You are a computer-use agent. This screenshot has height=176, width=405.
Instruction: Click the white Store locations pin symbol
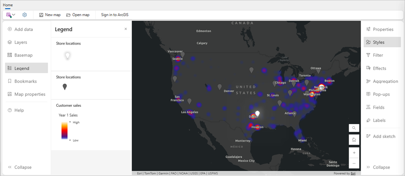(67, 55)
